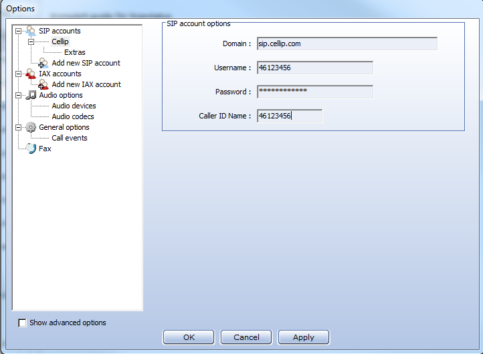Image resolution: width=483 pixels, height=354 pixels.
Task: Focus the Domain input field
Action: [347, 43]
